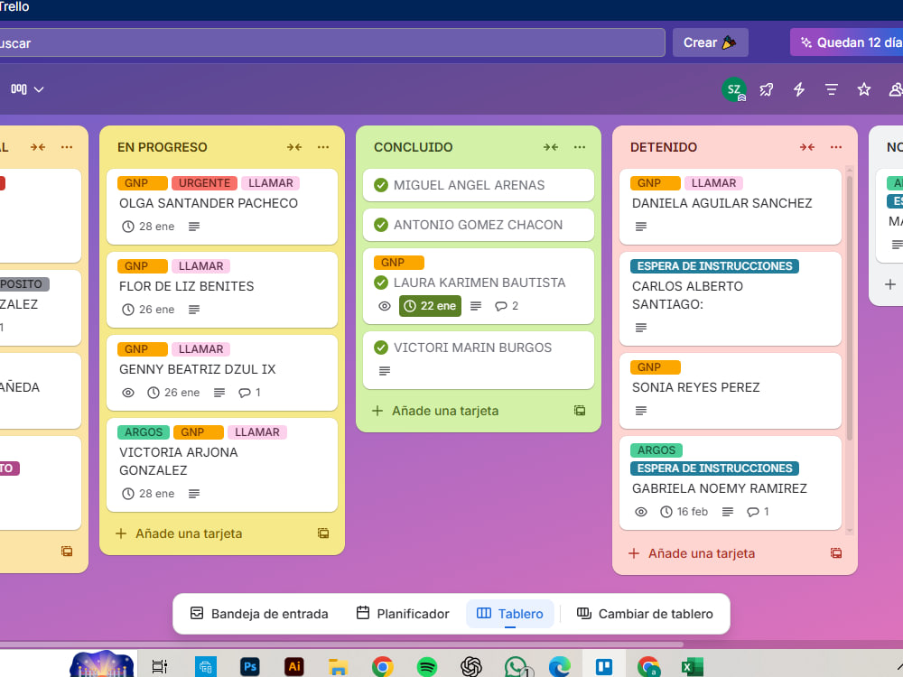Open Excel from the taskbar

point(692,667)
